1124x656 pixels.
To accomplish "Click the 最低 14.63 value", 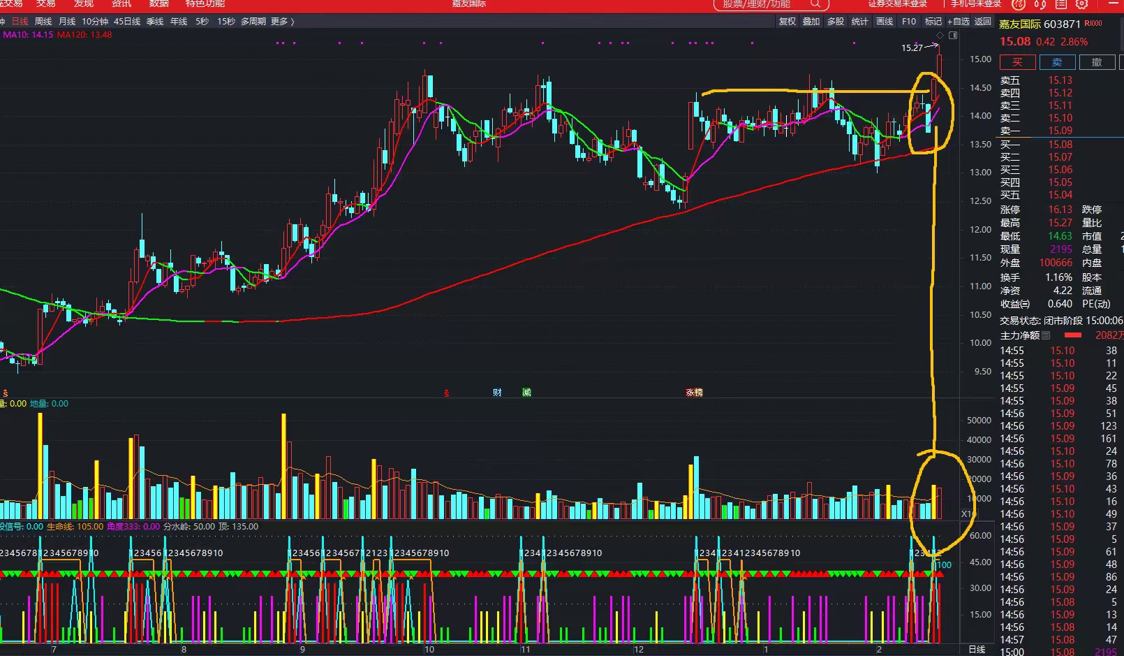I will 1060,236.
